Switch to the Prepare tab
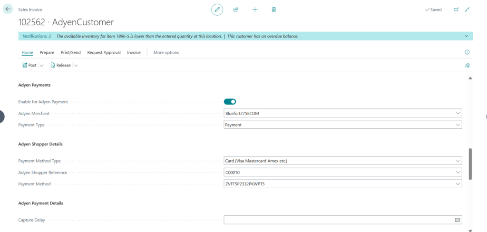The height and width of the screenshot is (232, 487). click(47, 52)
